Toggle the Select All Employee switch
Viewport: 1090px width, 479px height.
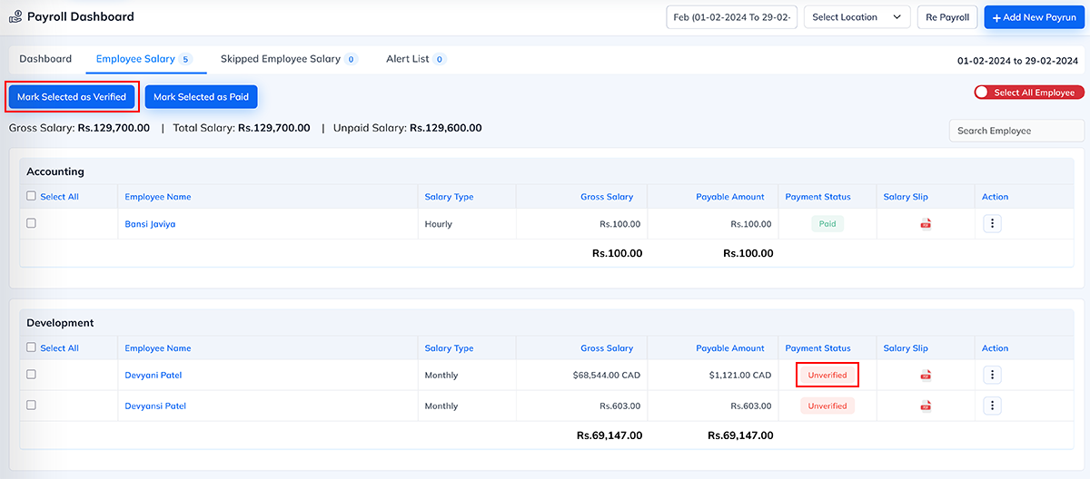click(x=983, y=93)
